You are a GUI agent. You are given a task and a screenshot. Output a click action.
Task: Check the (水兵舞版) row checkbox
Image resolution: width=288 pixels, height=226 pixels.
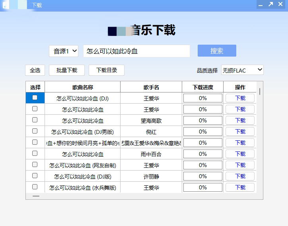click(35, 187)
